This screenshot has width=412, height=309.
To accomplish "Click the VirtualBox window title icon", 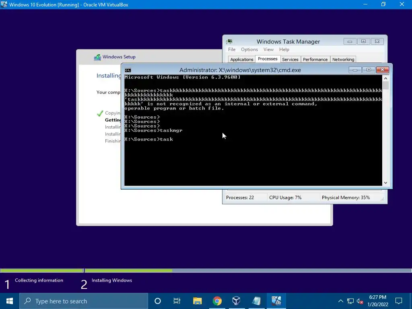I will point(4,4).
